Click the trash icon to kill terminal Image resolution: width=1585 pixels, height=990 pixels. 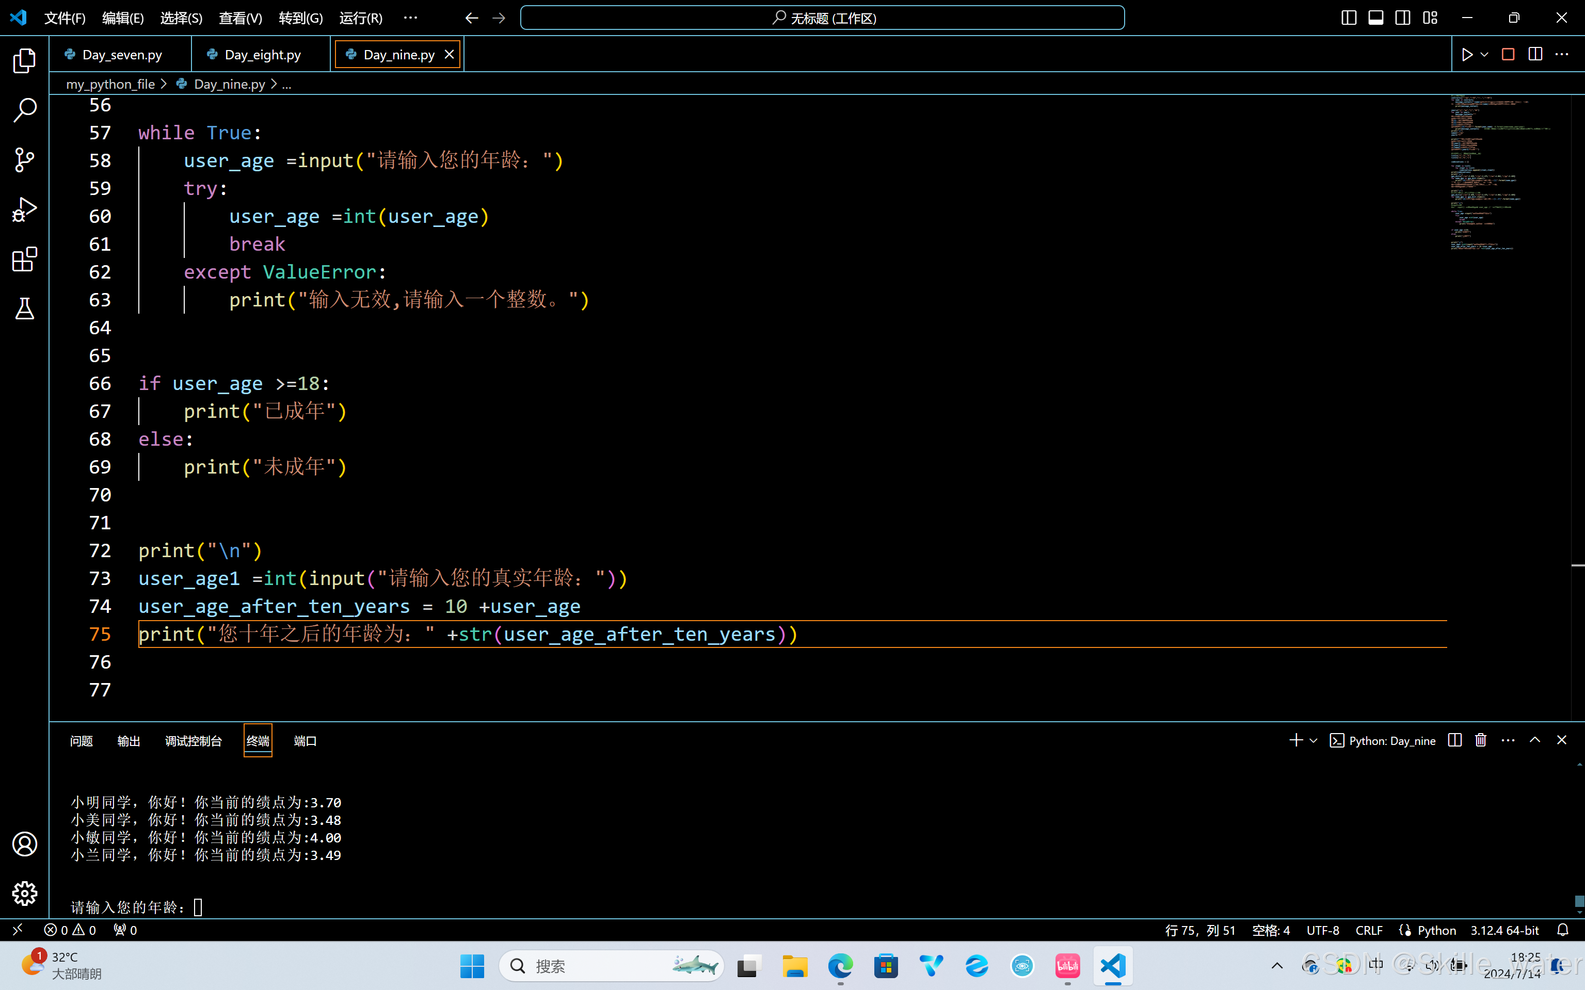pyautogui.click(x=1480, y=740)
